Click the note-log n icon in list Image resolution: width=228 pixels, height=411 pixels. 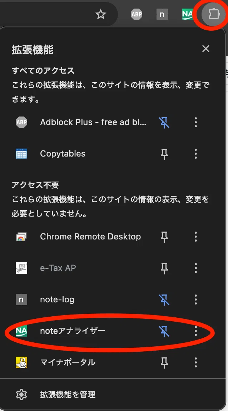21,299
